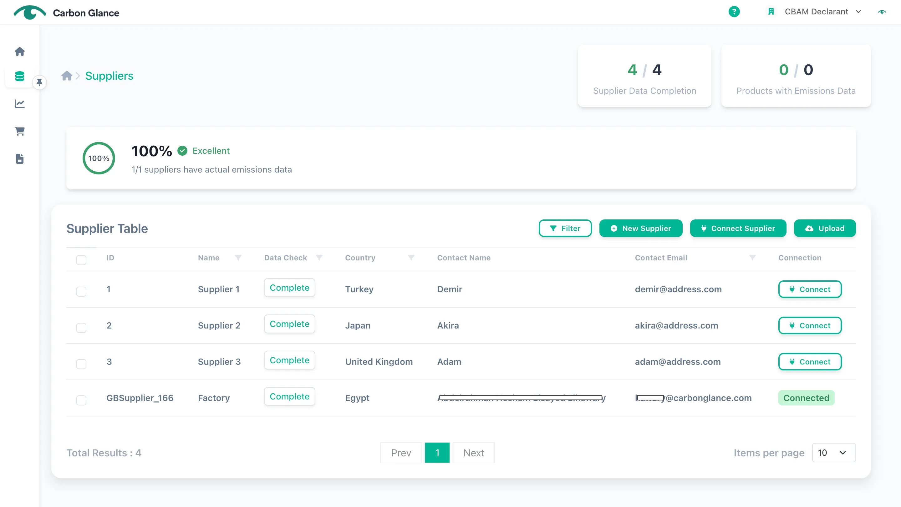Click the green check icon next to Excellent
Viewport: 901px width, 507px height.
click(x=182, y=151)
